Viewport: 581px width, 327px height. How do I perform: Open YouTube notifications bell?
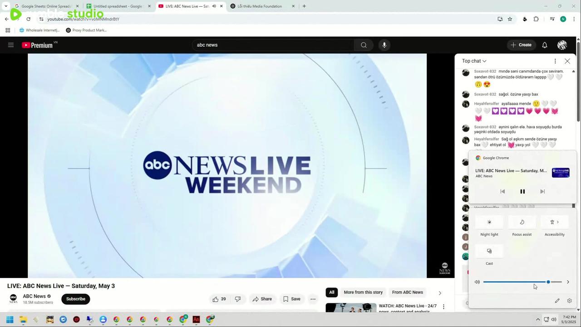click(x=545, y=45)
